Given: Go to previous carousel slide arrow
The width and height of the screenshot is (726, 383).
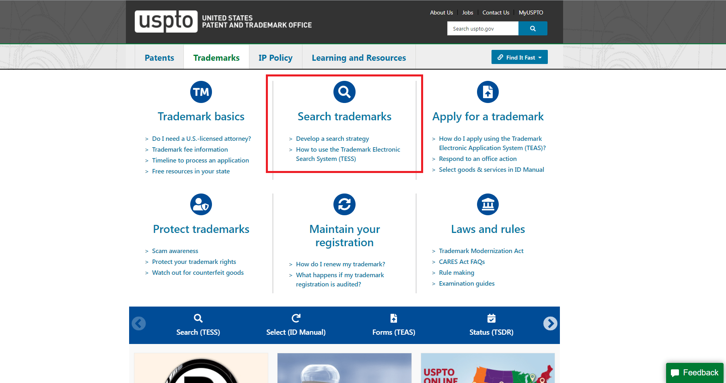Looking at the screenshot, I should pos(139,323).
